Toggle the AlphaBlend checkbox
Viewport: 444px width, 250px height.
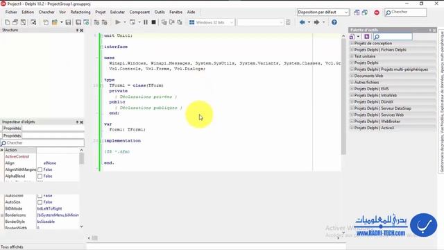click(x=40, y=176)
